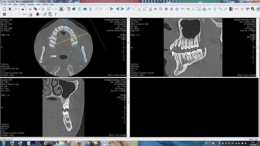Click the coronal tooth CT image pane

click(x=63, y=107)
